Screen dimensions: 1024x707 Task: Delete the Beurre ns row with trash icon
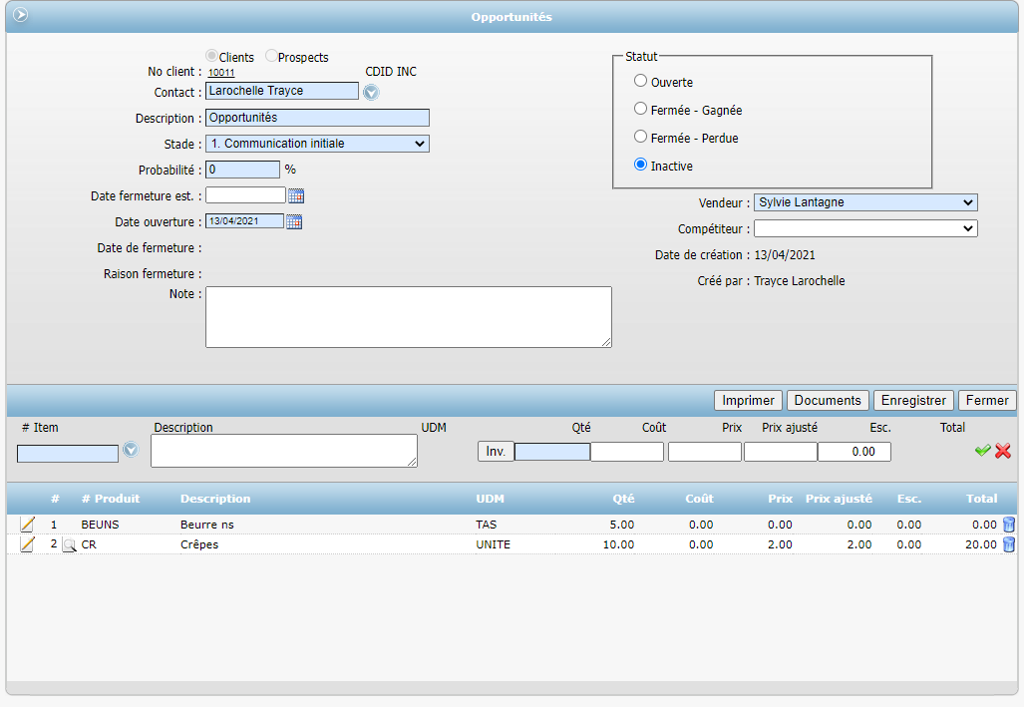pos(1009,525)
